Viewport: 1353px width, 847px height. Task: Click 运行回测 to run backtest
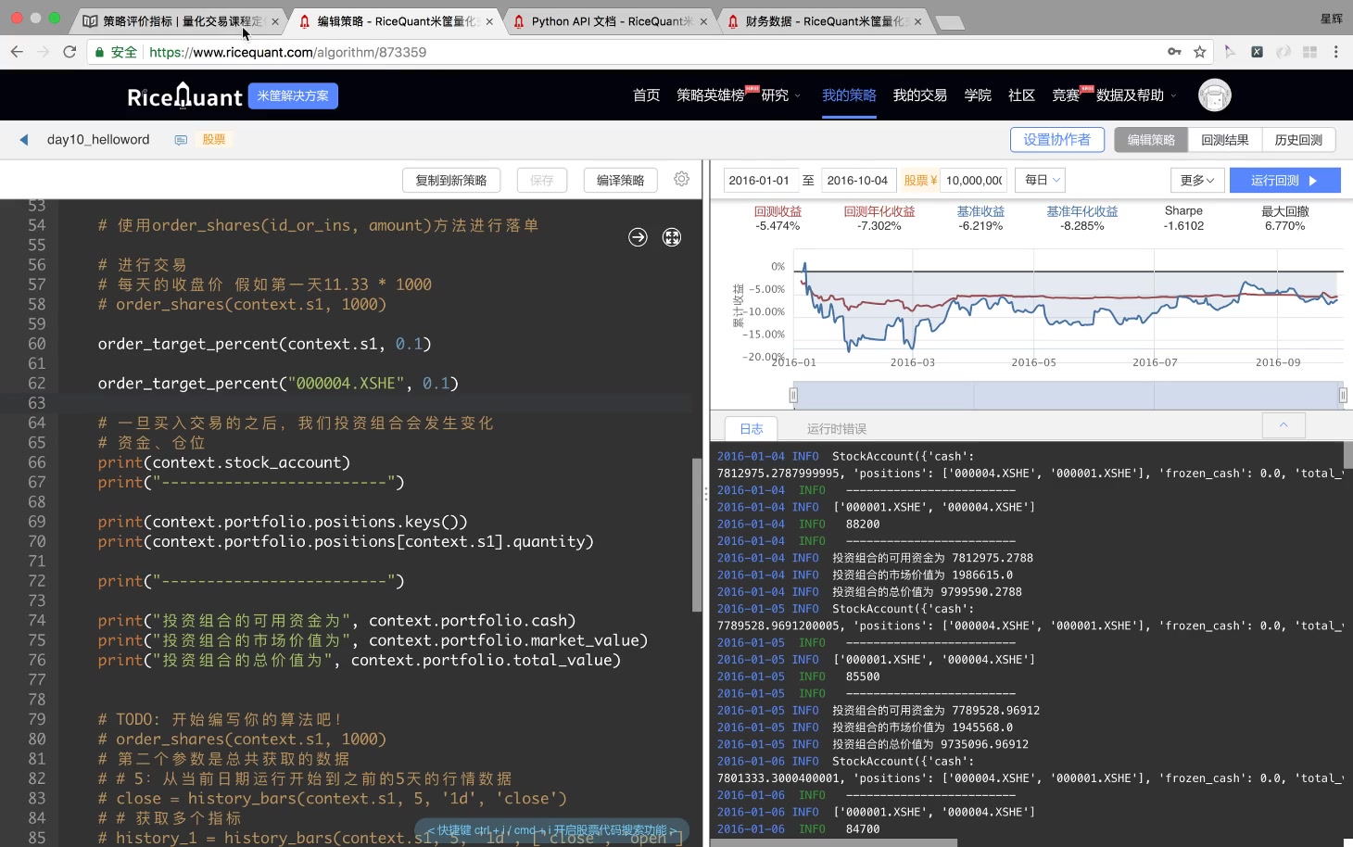[1284, 180]
